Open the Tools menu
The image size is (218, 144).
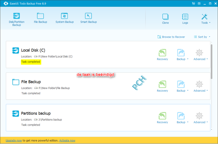pos(206,19)
